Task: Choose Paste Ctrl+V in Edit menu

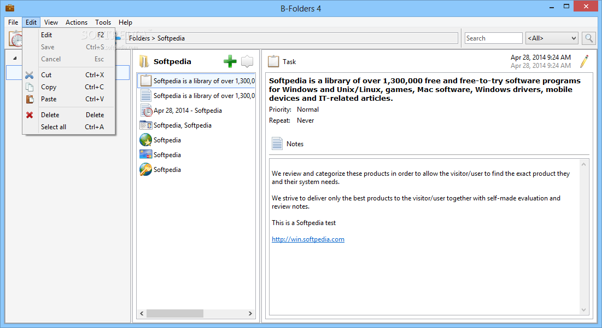Action: [69, 99]
